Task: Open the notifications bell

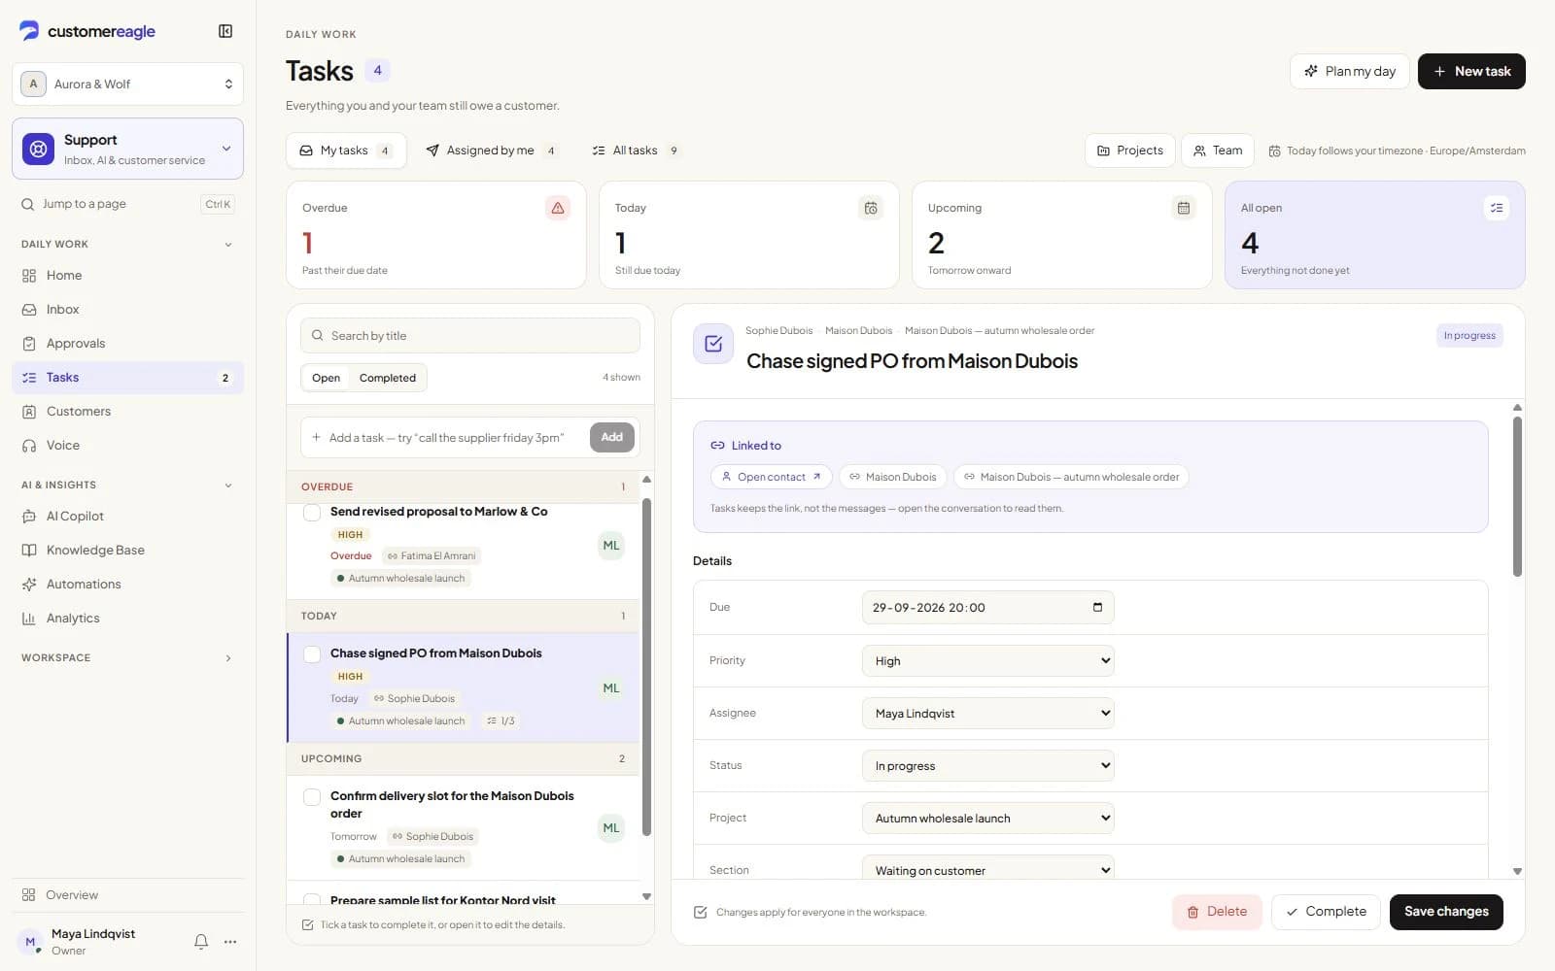Action: [x=201, y=941]
